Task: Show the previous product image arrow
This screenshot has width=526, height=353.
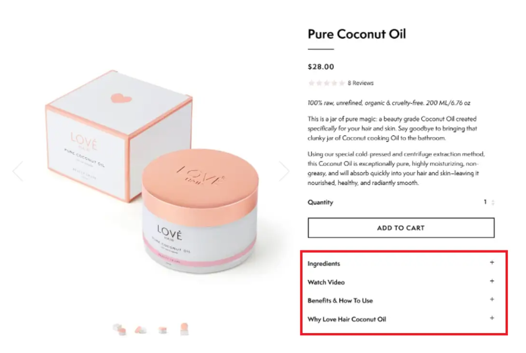Action: click(18, 171)
